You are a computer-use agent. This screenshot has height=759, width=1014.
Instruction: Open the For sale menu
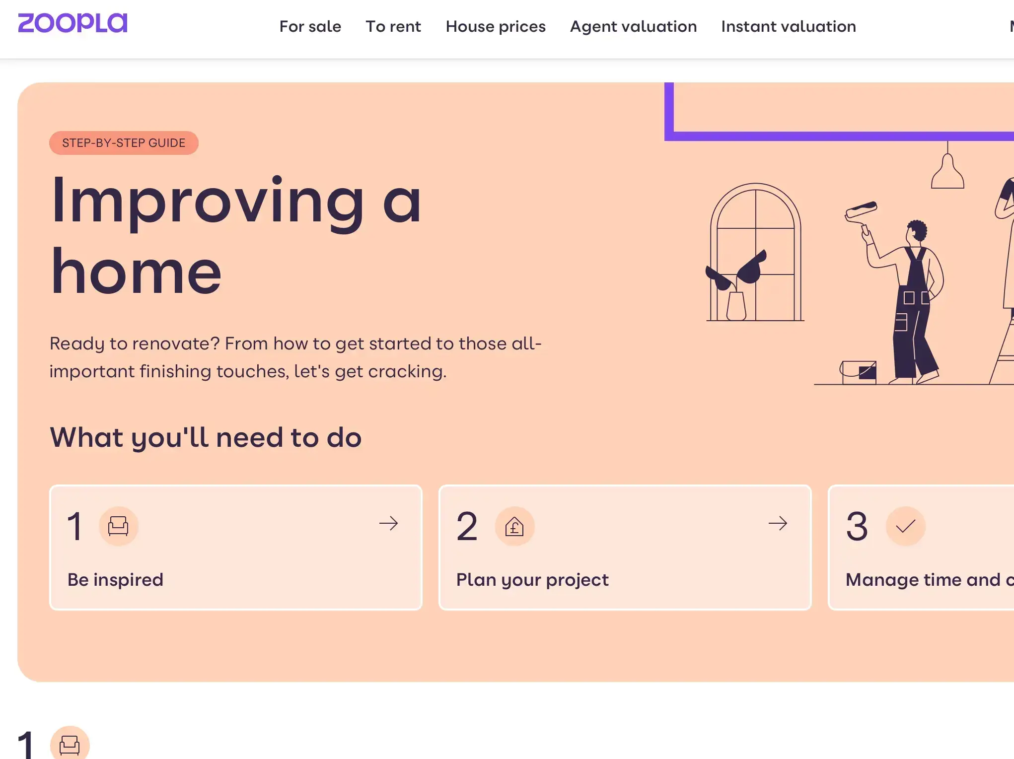[x=310, y=26]
